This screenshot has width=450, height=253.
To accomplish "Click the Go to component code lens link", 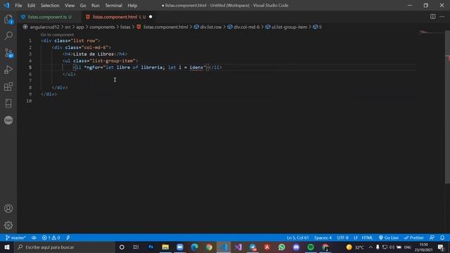I will (x=57, y=34).
